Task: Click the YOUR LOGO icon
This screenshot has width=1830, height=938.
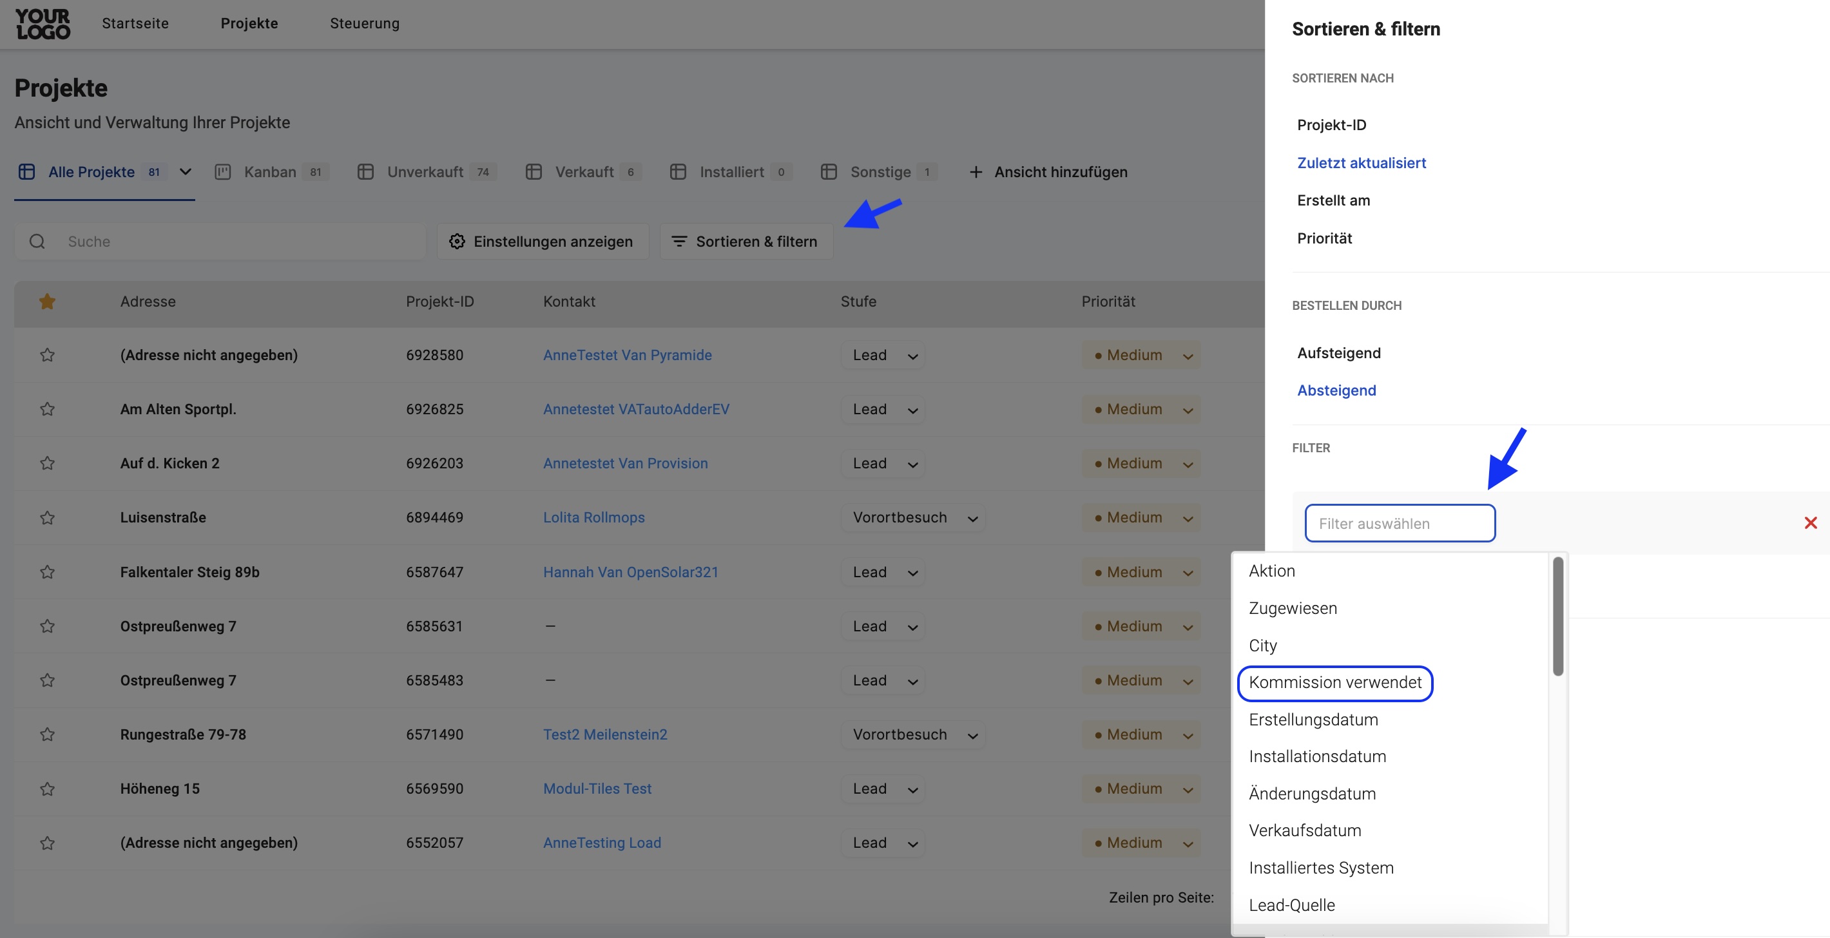Action: pos(43,24)
